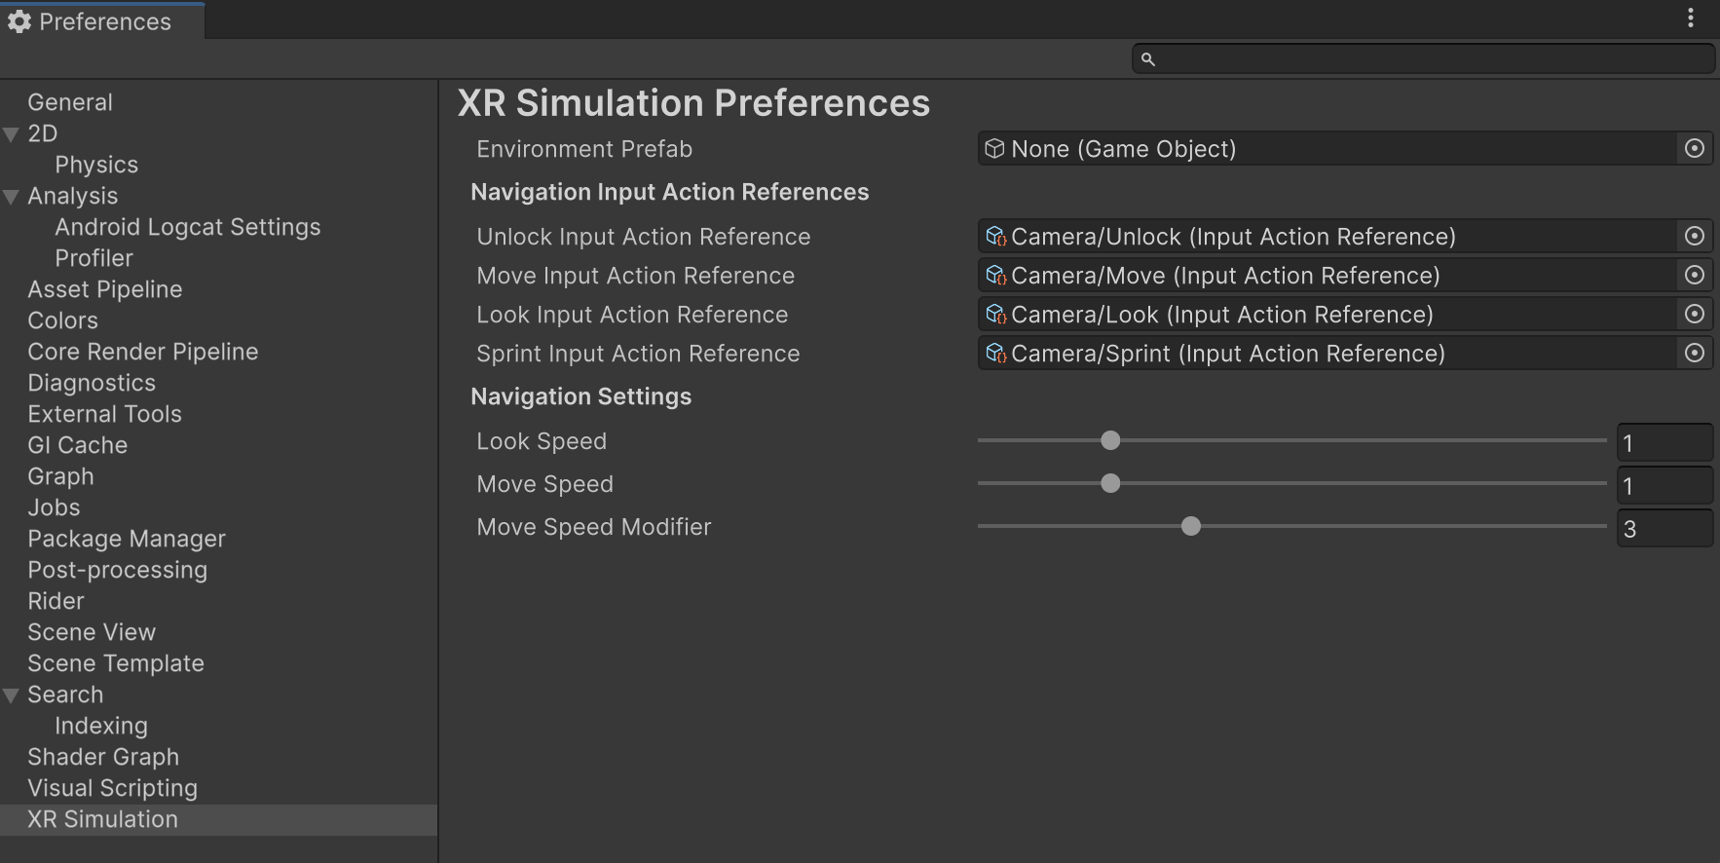Collapse the 2D category
Screen dimensions: 1720x863
pyautogui.click(x=12, y=134)
